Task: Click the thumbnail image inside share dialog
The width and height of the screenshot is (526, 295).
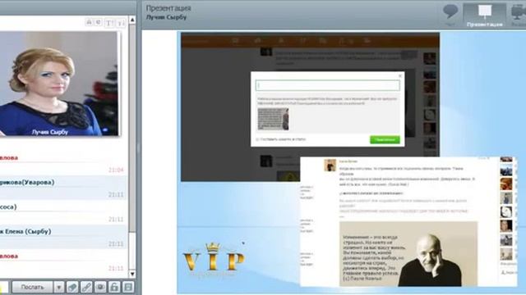Action: (273, 119)
